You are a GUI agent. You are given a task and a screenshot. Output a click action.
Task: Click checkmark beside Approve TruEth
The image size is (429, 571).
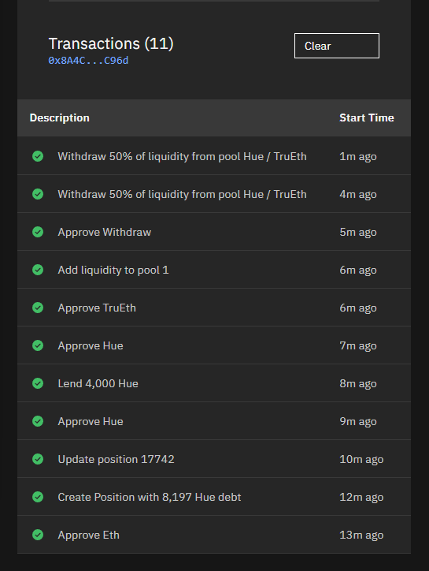click(x=38, y=308)
